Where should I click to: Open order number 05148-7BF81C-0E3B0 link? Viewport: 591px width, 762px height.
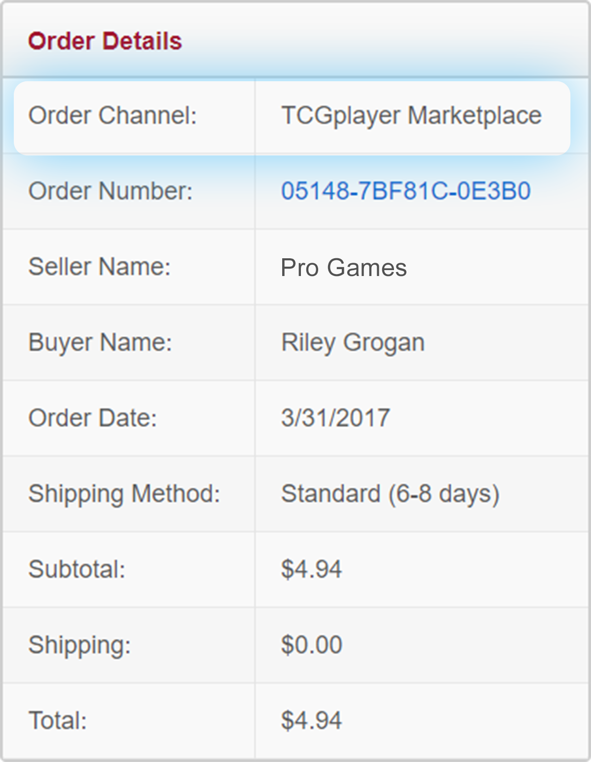click(x=406, y=191)
